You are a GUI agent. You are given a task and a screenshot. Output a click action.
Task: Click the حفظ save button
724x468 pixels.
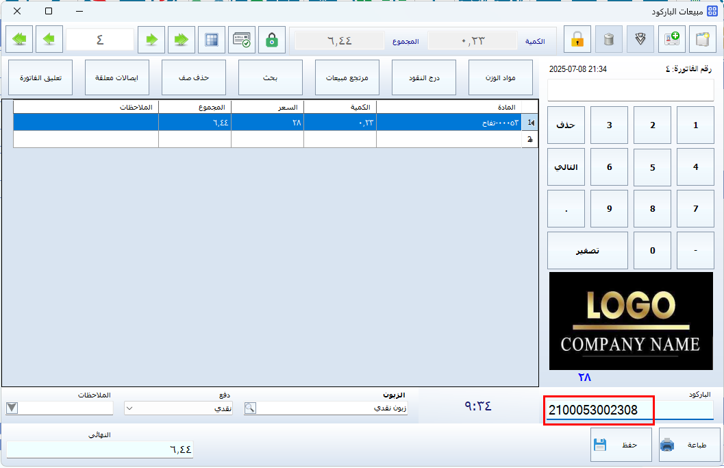pos(621,445)
